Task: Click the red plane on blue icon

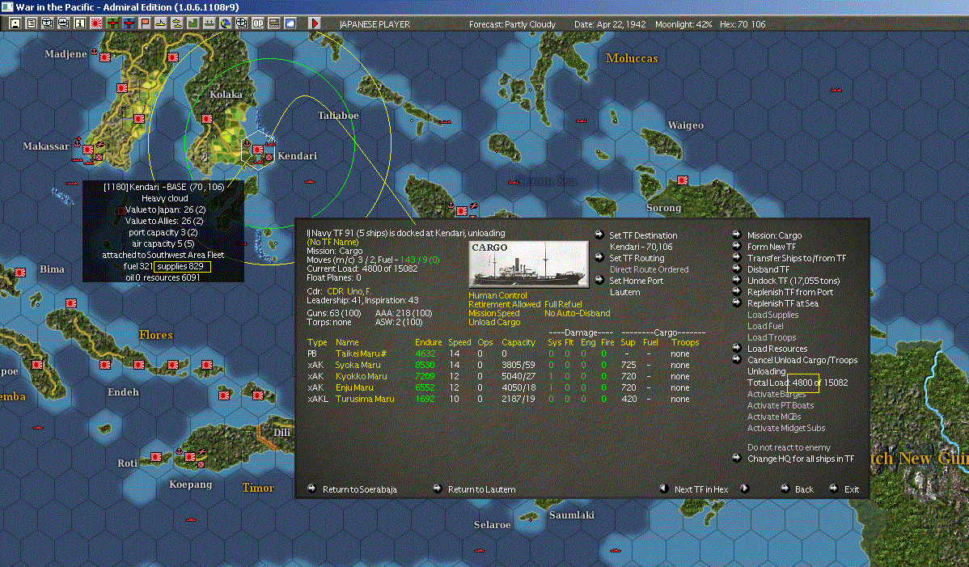Action: [x=129, y=23]
